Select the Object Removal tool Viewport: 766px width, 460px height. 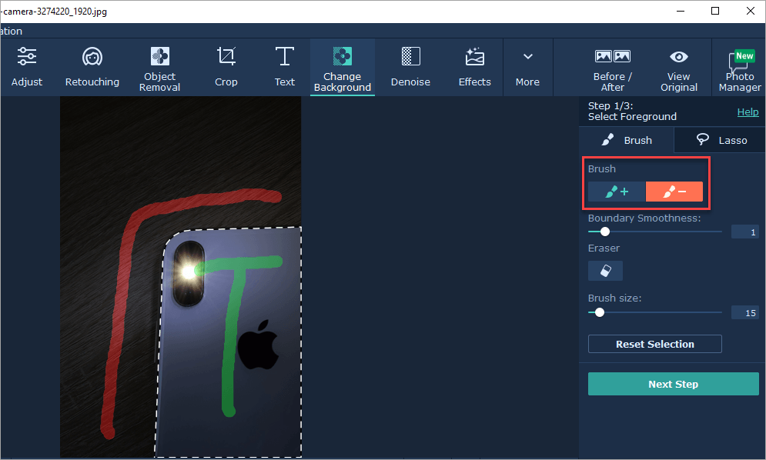[x=160, y=68]
